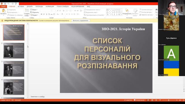Select the triangle shape in shapes gallery
This screenshot has width=185, height=104.
108,12
